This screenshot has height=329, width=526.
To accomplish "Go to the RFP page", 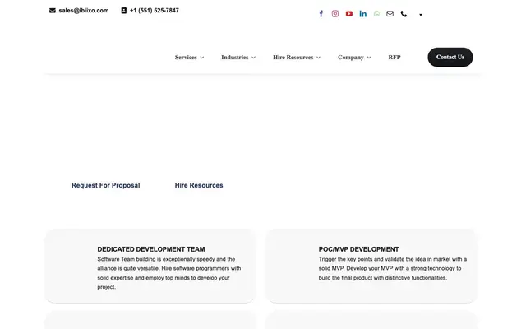I will click(x=394, y=57).
